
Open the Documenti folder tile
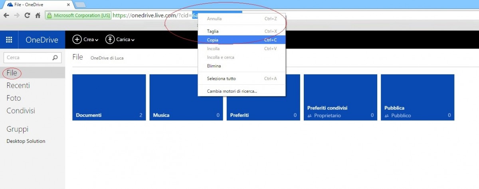click(x=109, y=97)
